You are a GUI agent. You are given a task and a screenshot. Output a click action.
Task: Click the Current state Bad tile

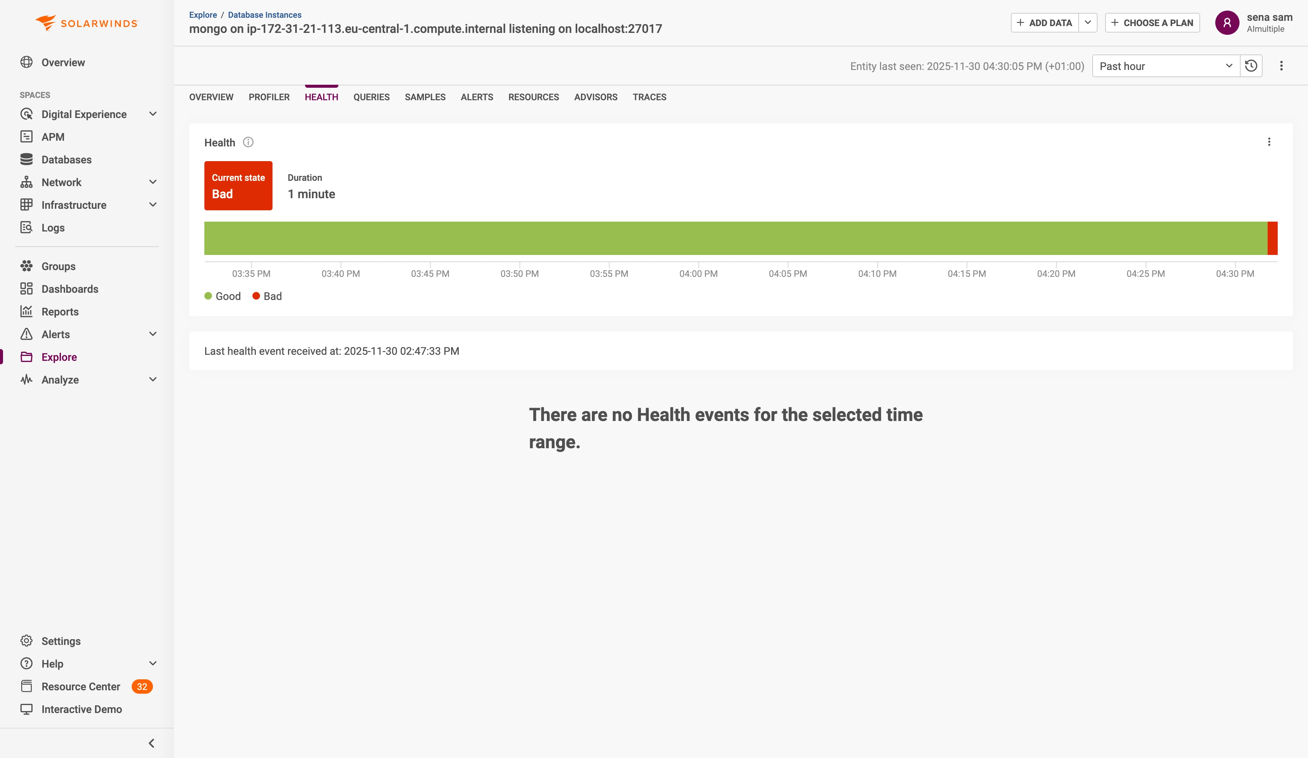[238, 185]
